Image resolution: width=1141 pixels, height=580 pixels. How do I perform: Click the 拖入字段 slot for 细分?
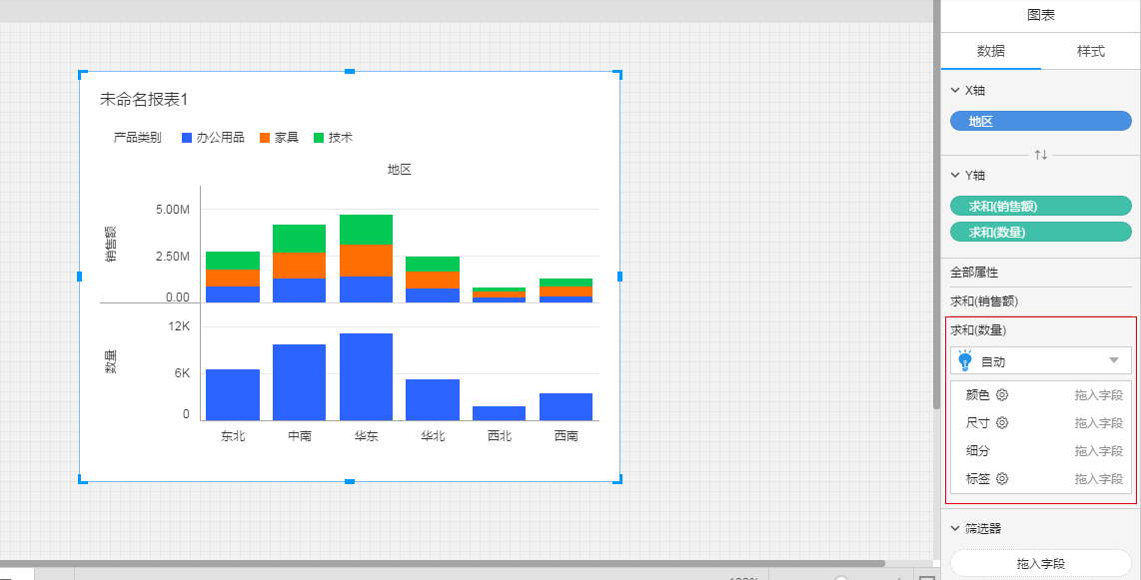tap(1099, 450)
